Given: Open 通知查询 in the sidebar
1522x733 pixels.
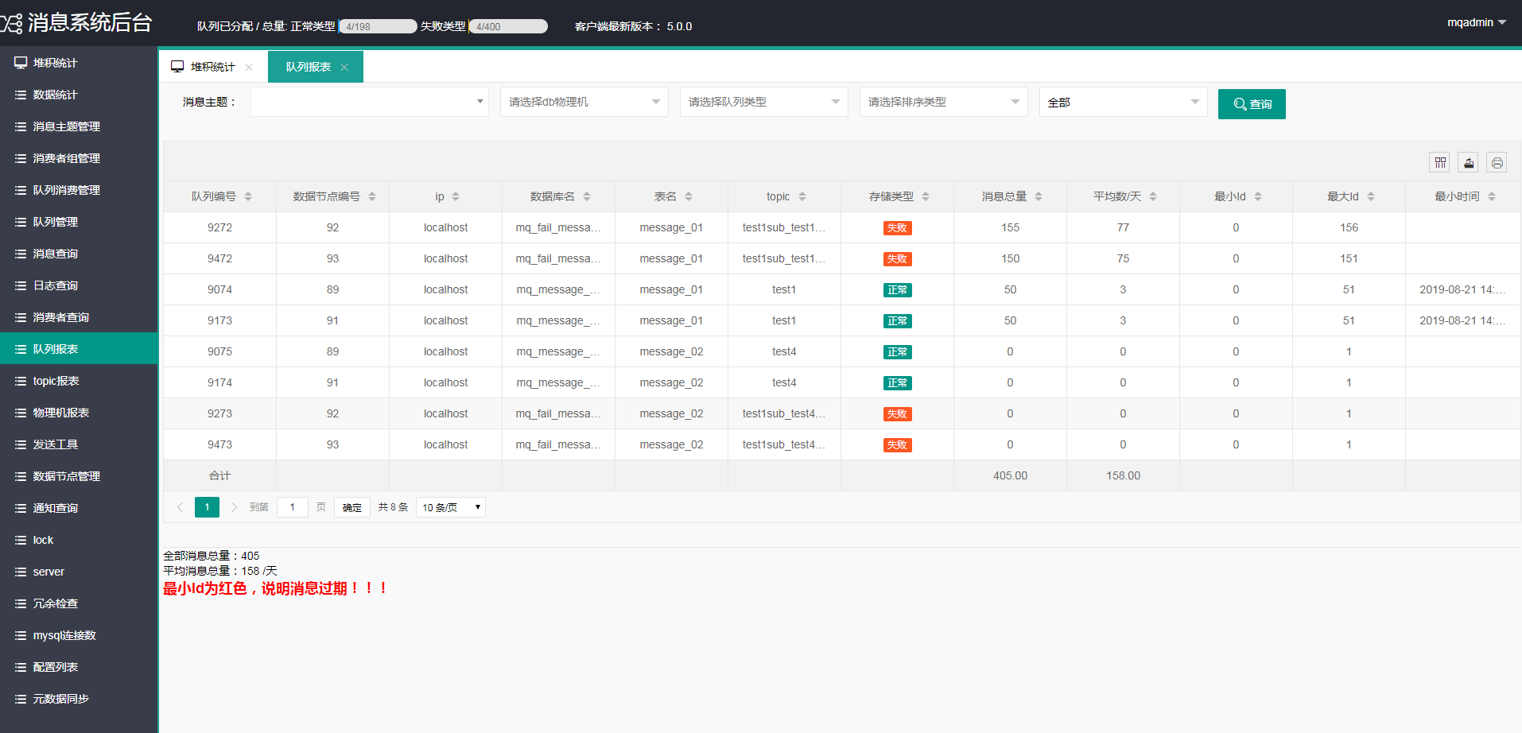Looking at the screenshot, I should pos(79,508).
